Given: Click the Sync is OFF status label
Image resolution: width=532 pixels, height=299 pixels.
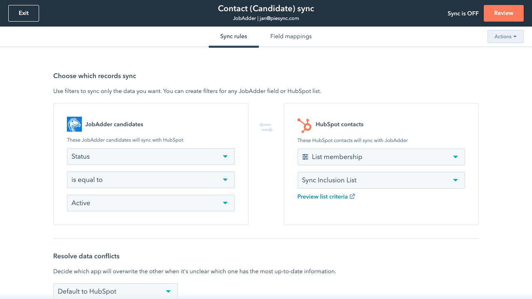Looking at the screenshot, I should point(463,13).
